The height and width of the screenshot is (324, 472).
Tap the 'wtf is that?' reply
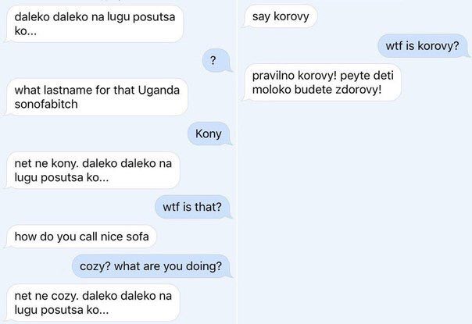193,207
